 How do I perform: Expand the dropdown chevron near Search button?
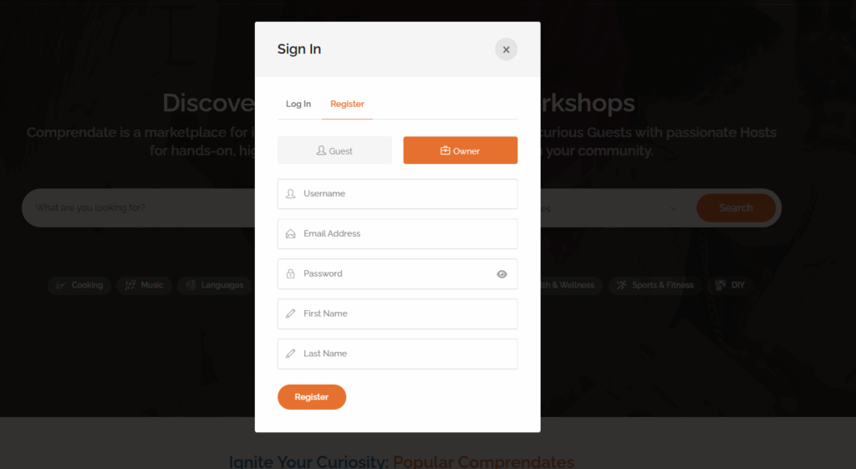[x=673, y=208]
